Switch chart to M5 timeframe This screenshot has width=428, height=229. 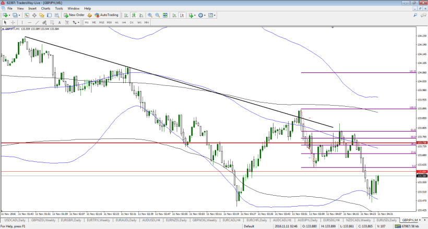coord(94,22)
